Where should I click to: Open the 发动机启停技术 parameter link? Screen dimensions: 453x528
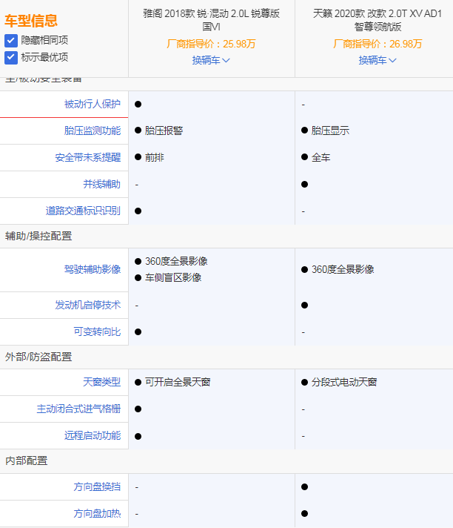click(x=87, y=305)
